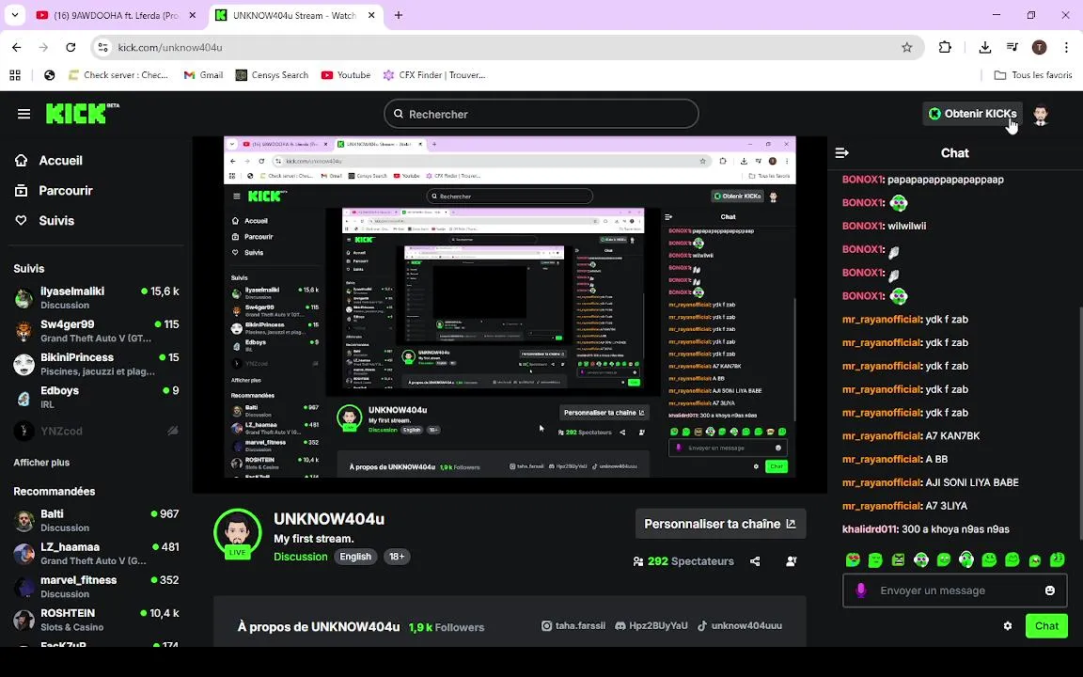The width and height of the screenshot is (1083, 677).
Task: Open the tab search dropdown chevron
Action: (14, 15)
